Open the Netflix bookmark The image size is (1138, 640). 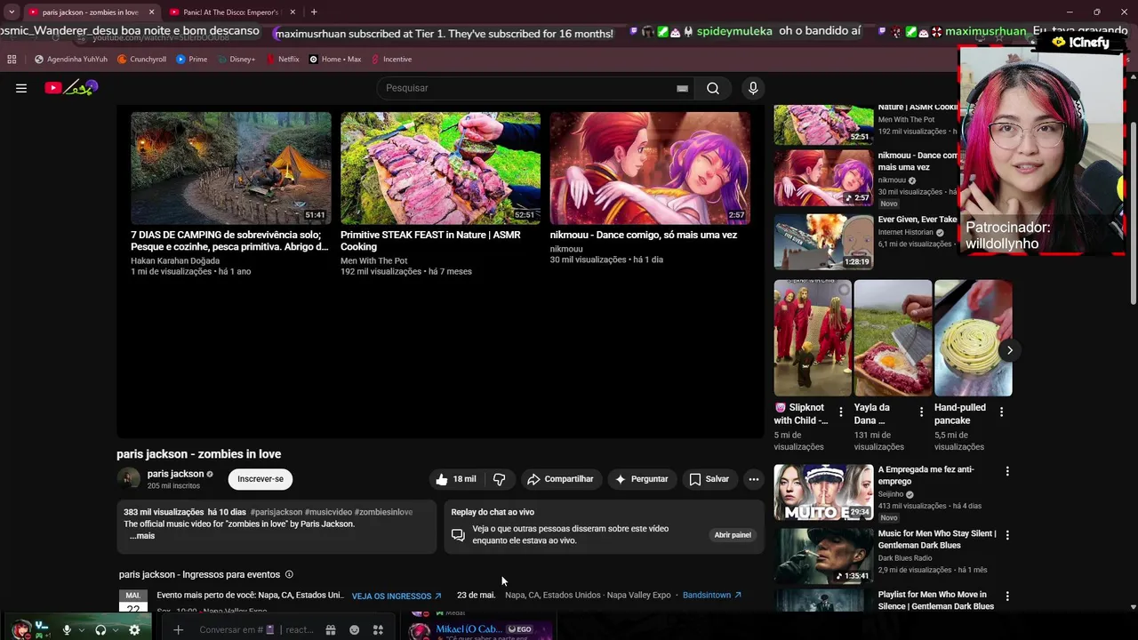point(283,60)
